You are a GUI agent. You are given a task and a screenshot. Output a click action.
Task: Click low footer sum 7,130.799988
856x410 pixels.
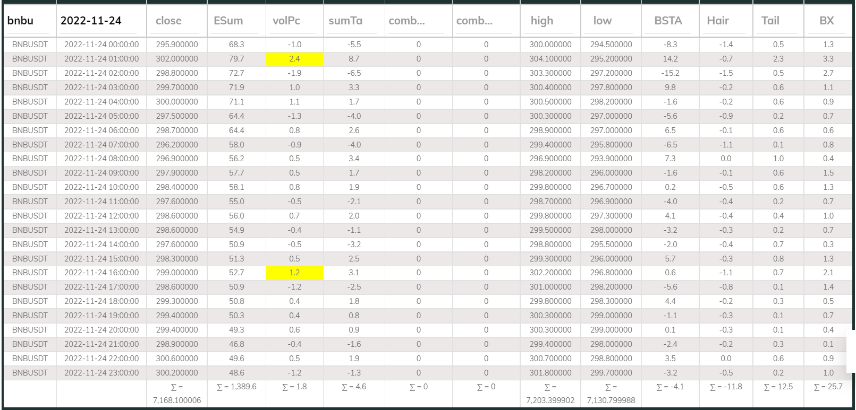(611, 400)
